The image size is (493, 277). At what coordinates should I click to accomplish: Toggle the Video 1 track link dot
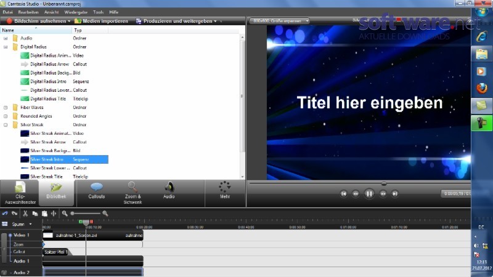pyautogui.click(x=10, y=235)
